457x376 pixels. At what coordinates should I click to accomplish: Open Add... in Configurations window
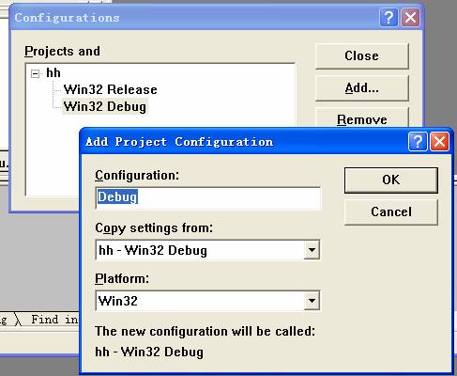362,88
